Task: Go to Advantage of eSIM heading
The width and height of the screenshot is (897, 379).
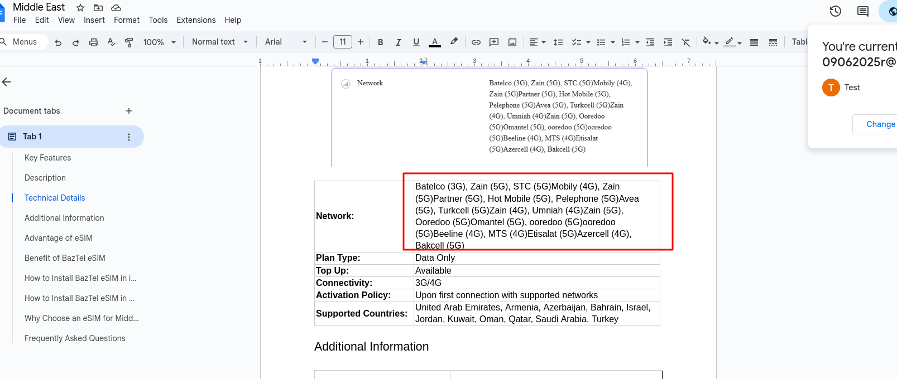Action: 59,238
